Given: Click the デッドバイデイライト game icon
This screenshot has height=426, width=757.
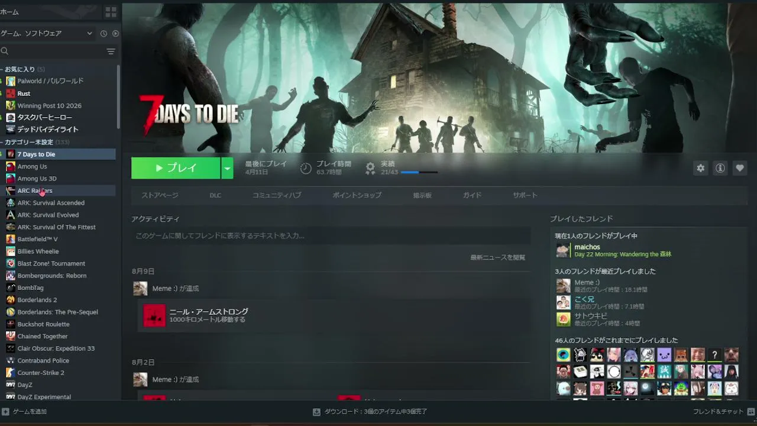Looking at the screenshot, I should click(x=11, y=130).
